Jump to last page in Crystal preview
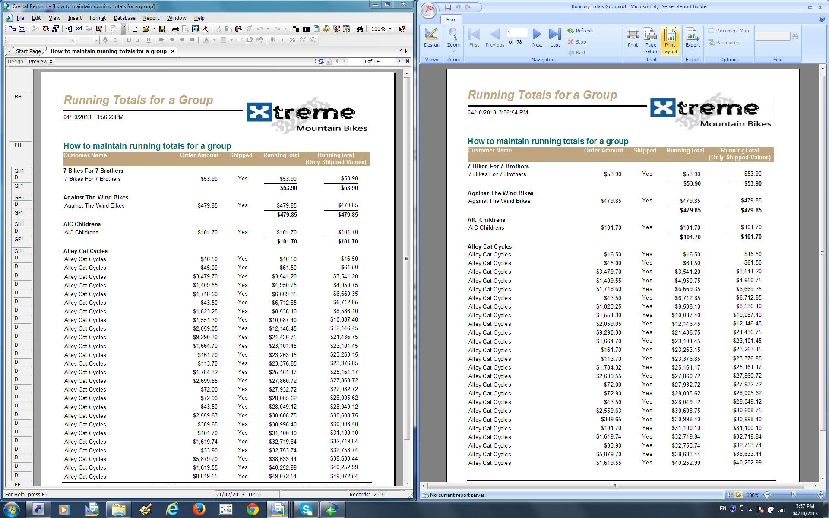 (x=407, y=61)
